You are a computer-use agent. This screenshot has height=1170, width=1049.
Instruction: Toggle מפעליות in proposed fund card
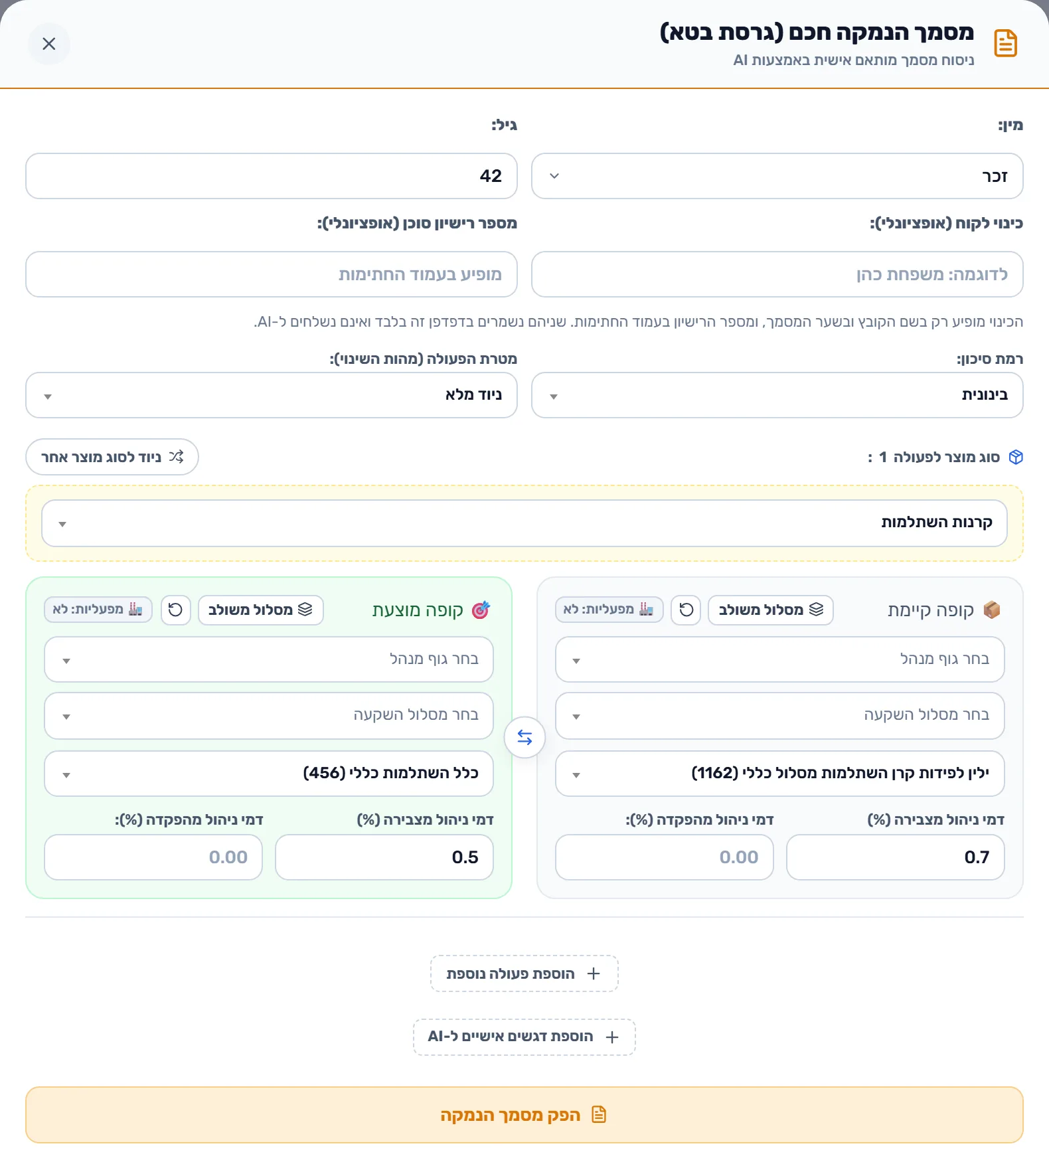[x=98, y=610]
